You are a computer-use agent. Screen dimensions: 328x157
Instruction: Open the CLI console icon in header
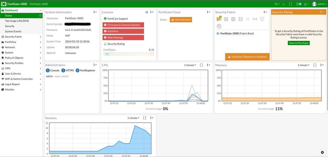click(284, 4)
